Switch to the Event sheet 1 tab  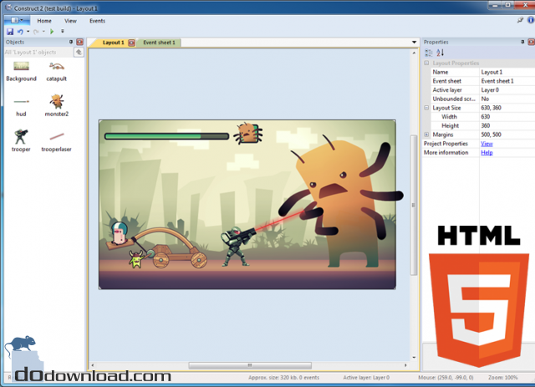(159, 43)
